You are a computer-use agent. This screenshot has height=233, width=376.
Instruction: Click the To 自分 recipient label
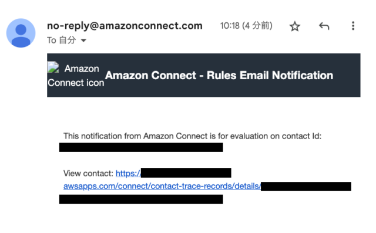pyautogui.click(x=61, y=40)
